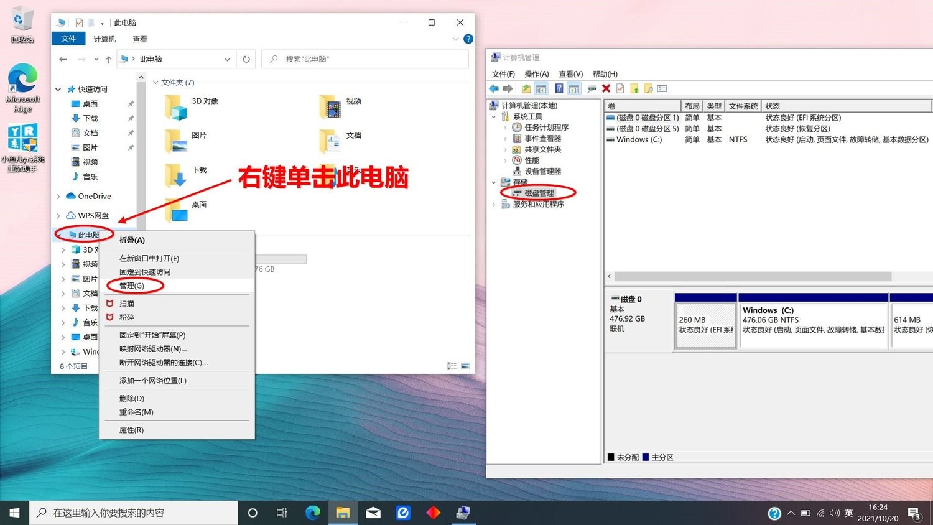This screenshot has height=525, width=933.
Task: Click the refresh icon next to the address bar
Action: [246, 58]
